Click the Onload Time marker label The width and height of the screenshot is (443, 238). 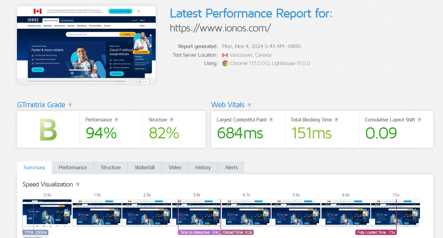point(237,232)
